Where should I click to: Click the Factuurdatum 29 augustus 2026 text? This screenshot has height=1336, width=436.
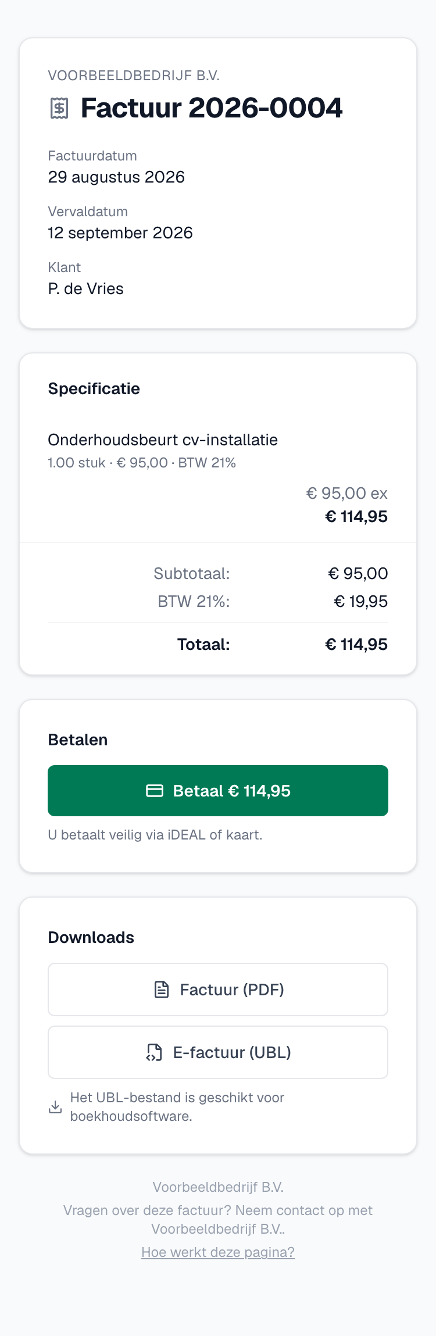pos(116,177)
